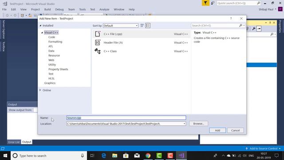
Task: Click Add to Source Control in status bar
Action: (263, 148)
